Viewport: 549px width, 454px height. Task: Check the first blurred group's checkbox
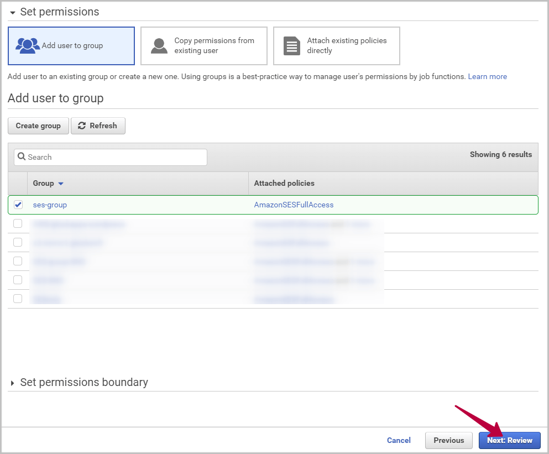click(18, 223)
